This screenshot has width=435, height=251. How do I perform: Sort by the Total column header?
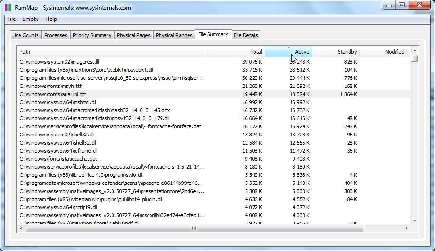click(x=236, y=52)
